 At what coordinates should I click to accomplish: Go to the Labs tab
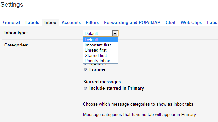coord(212,22)
